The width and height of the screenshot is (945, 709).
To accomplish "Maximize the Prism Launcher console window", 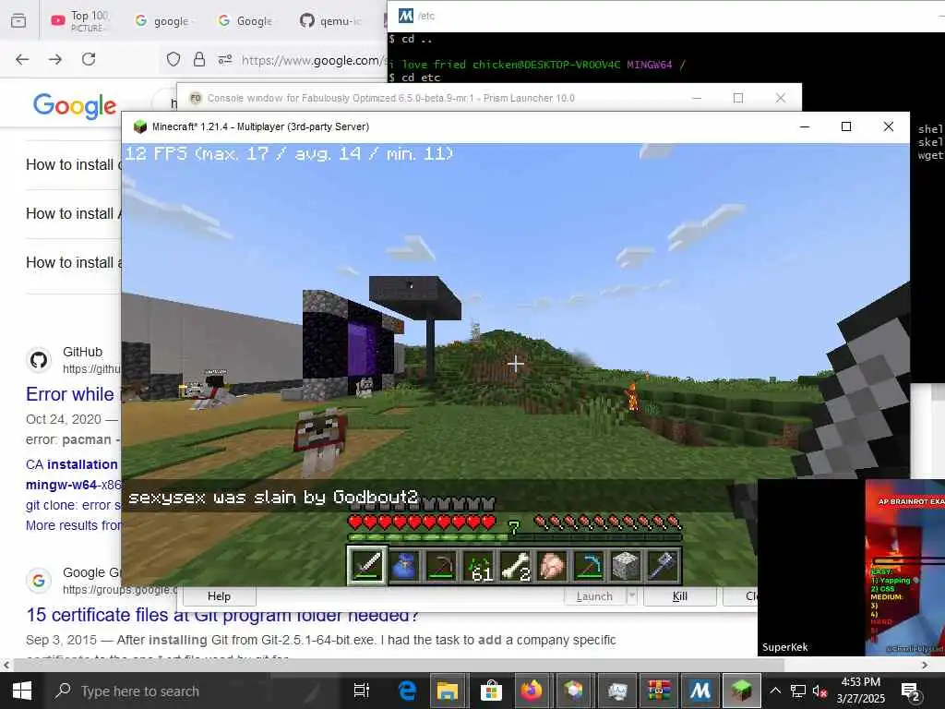I will click(738, 98).
